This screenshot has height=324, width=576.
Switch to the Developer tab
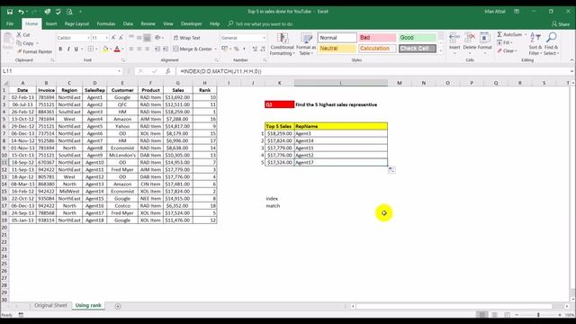pyautogui.click(x=191, y=24)
